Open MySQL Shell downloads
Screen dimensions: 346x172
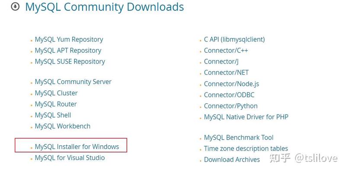click(x=53, y=115)
